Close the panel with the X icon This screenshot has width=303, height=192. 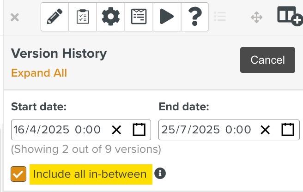coord(15,18)
